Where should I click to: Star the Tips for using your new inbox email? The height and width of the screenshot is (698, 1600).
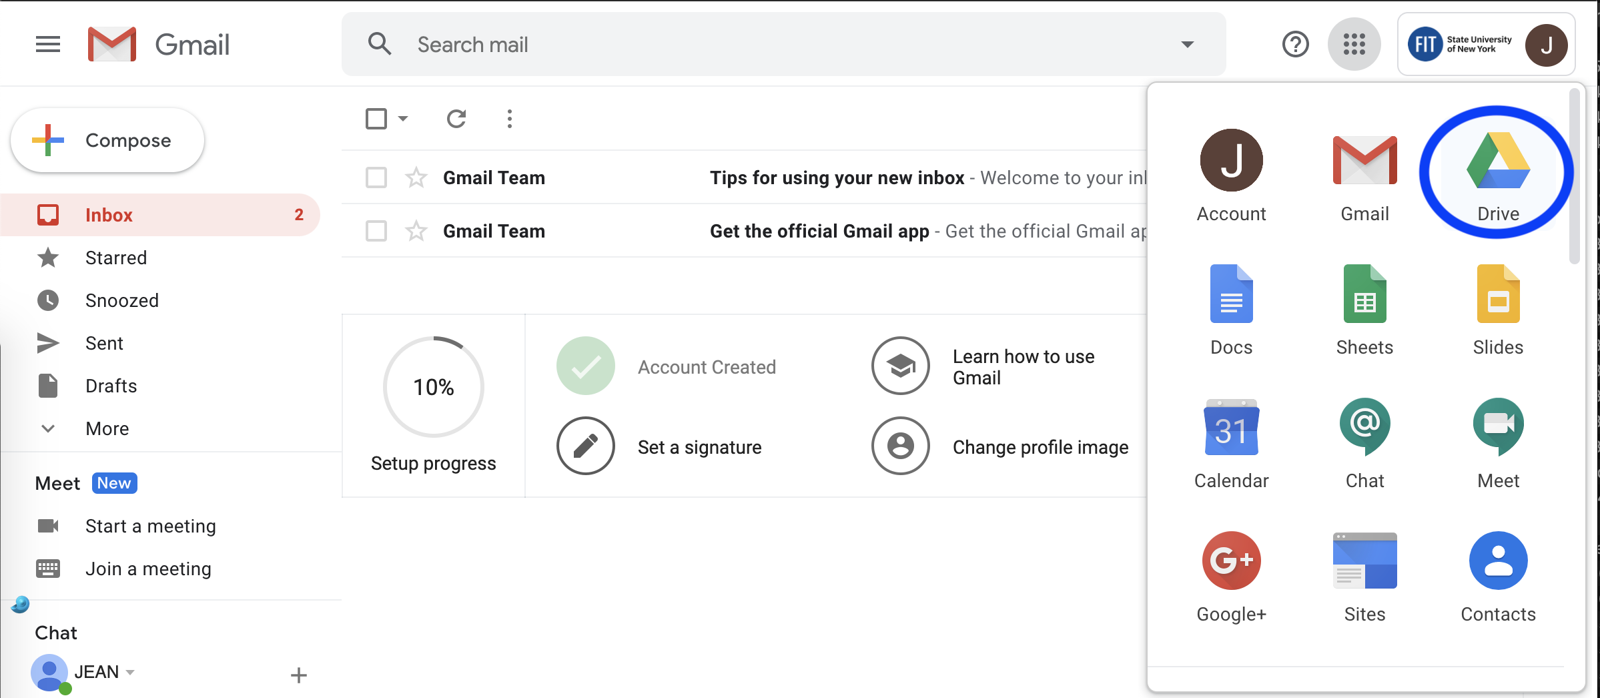pos(416,178)
